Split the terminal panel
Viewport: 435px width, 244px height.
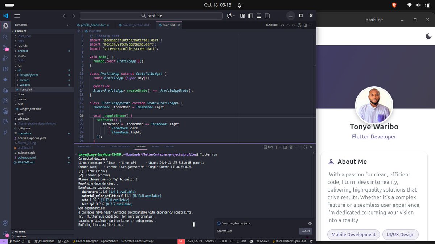point(285,147)
